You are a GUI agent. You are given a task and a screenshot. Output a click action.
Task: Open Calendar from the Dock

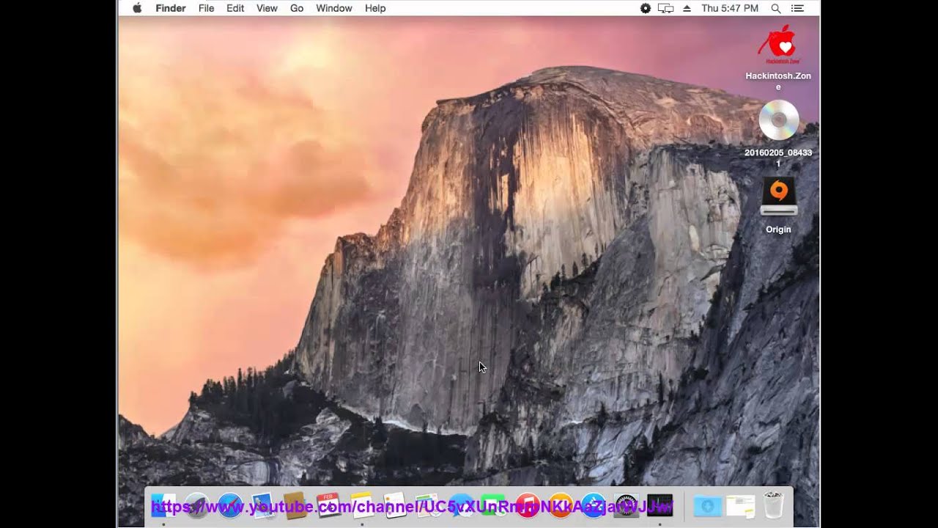point(328,505)
